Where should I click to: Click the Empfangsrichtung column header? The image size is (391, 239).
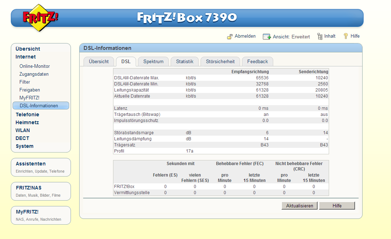click(250, 71)
